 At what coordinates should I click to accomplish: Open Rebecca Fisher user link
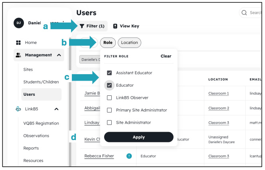(99, 156)
